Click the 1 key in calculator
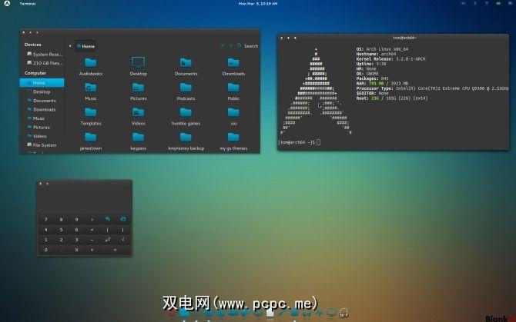This screenshot has width=516, height=322. [x=45, y=240]
